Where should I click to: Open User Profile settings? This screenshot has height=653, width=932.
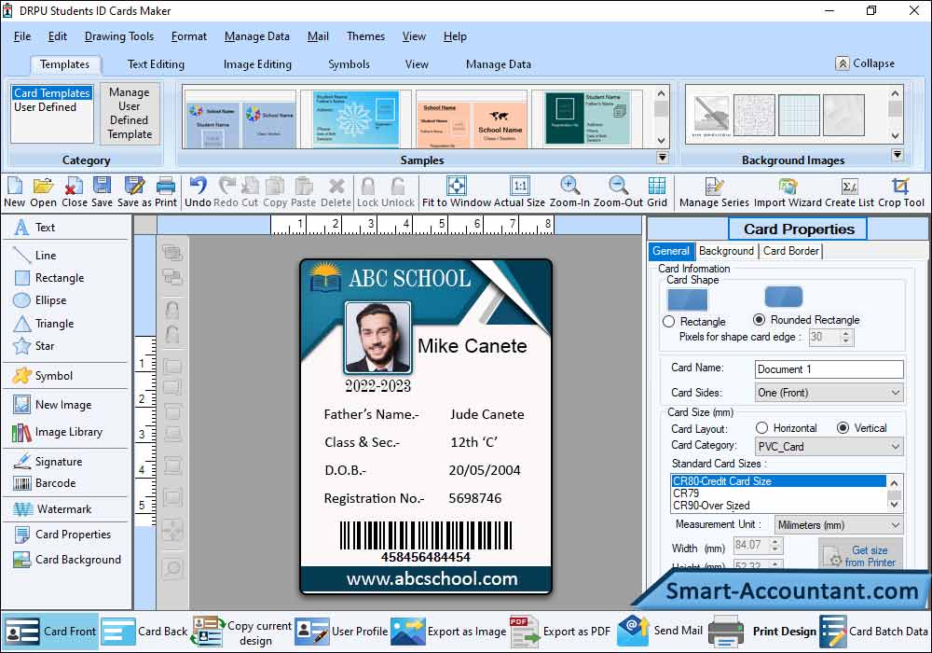[x=342, y=632]
